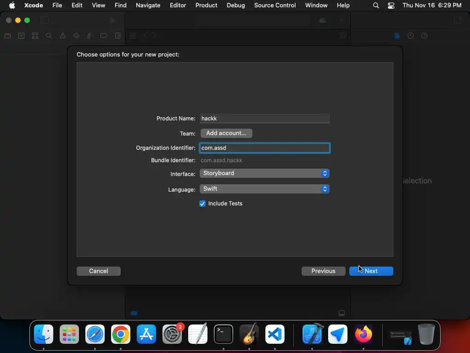Open the File menu

click(x=57, y=5)
